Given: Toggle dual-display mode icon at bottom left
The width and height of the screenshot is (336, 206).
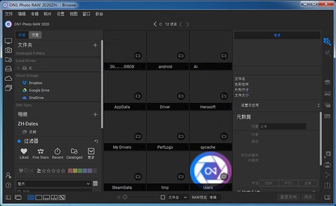Looking at the screenshot, I should point(18,198).
